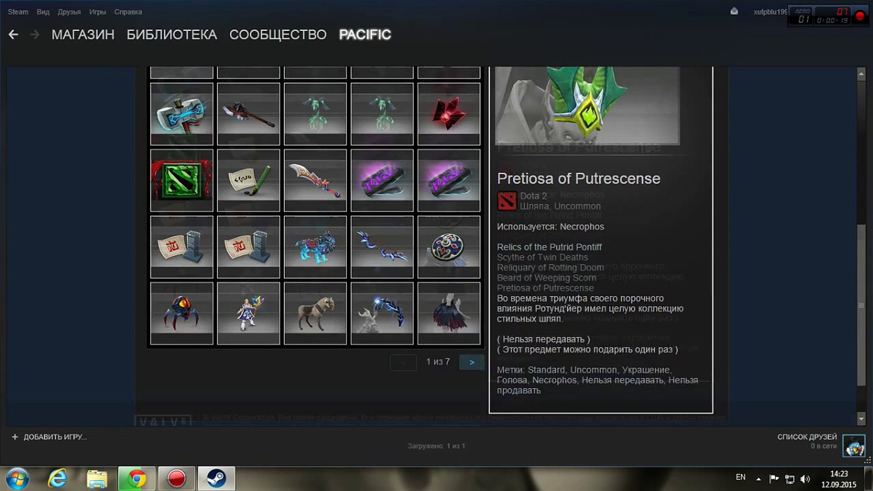Select the blue armored beast mount item
Screen dimensions: 873x491
(x=315, y=247)
